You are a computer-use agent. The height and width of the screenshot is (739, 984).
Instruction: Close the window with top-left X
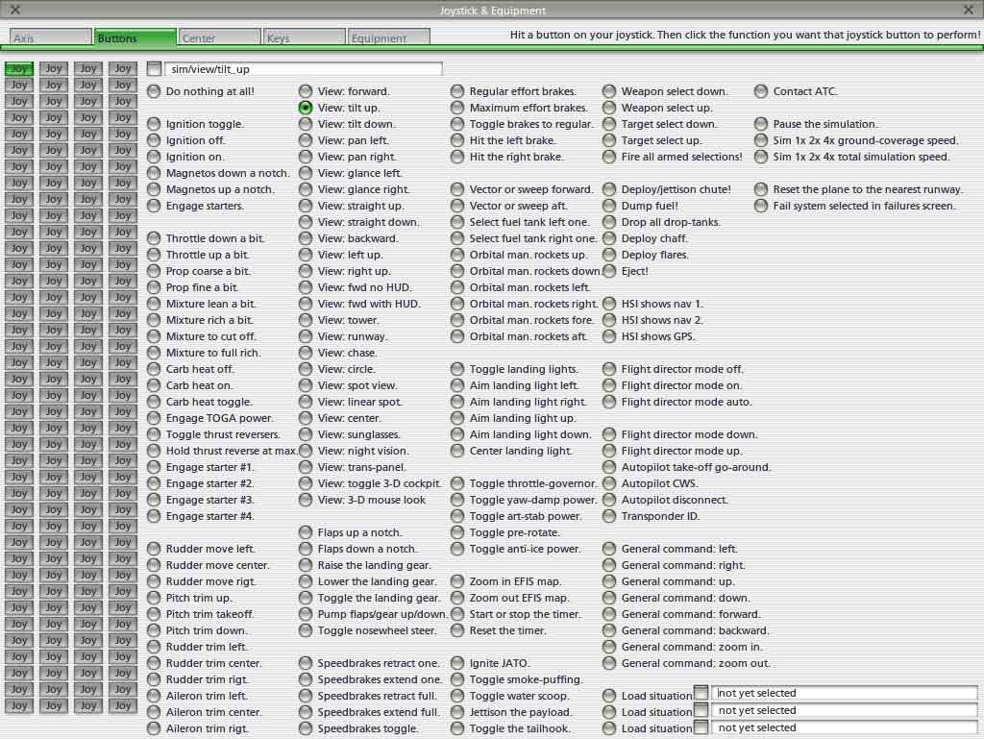point(14,10)
